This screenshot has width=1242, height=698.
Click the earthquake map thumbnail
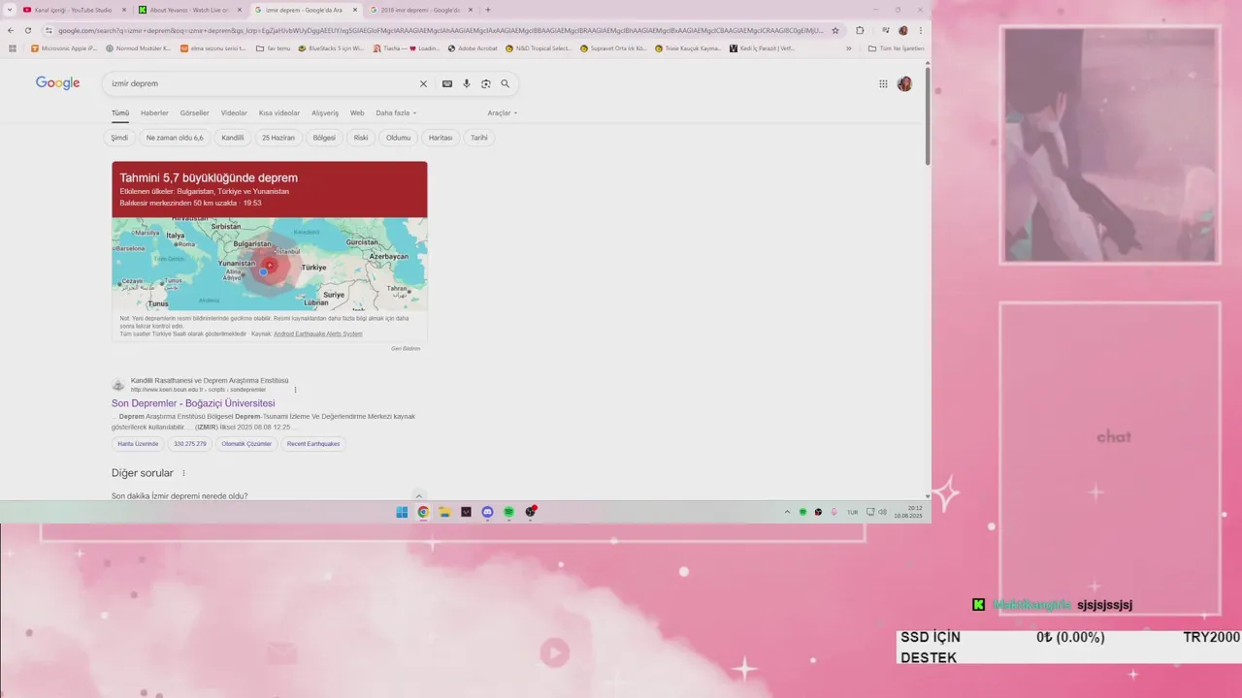pos(270,264)
